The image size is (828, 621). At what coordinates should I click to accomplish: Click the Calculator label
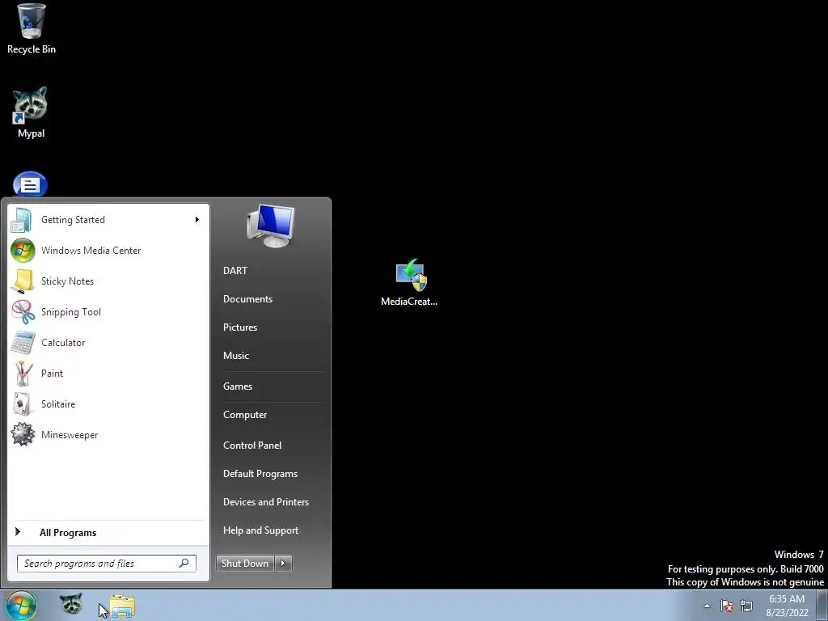click(63, 342)
